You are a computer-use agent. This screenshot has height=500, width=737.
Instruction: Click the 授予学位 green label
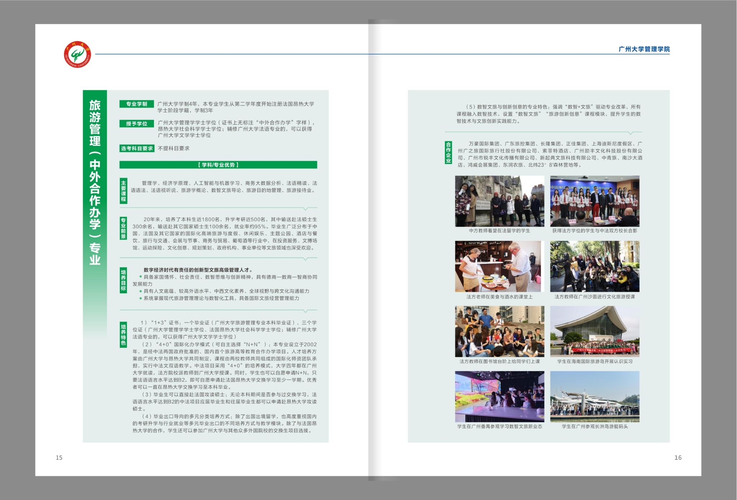[137, 123]
